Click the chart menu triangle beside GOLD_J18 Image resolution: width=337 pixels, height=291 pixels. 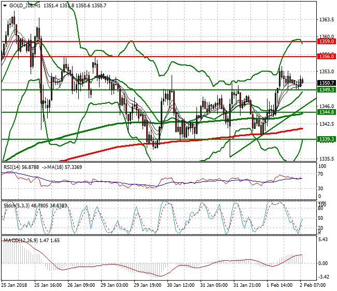point(5,6)
